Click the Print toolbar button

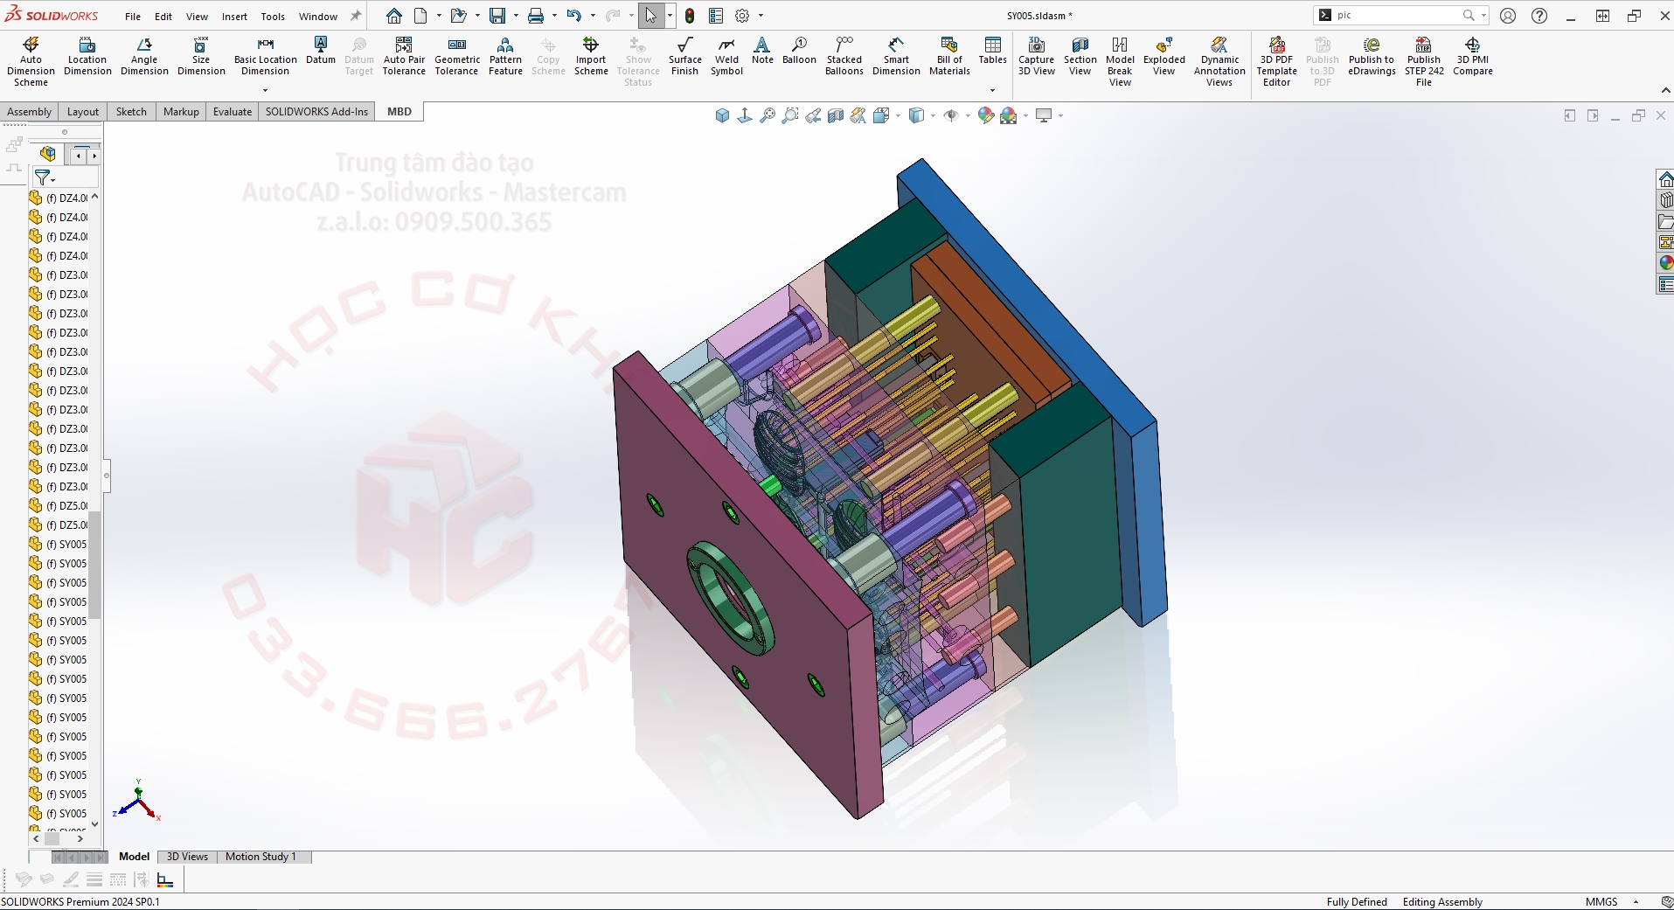pyautogui.click(x=536, y=16)
